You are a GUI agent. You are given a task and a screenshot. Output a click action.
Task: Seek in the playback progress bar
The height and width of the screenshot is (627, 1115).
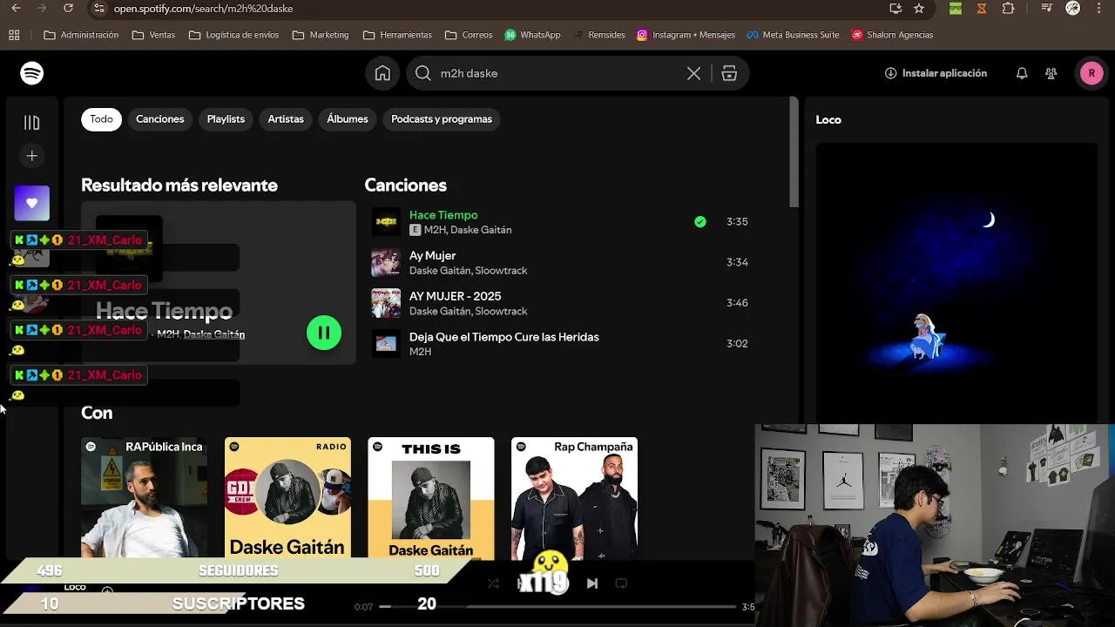click(557, 606)
